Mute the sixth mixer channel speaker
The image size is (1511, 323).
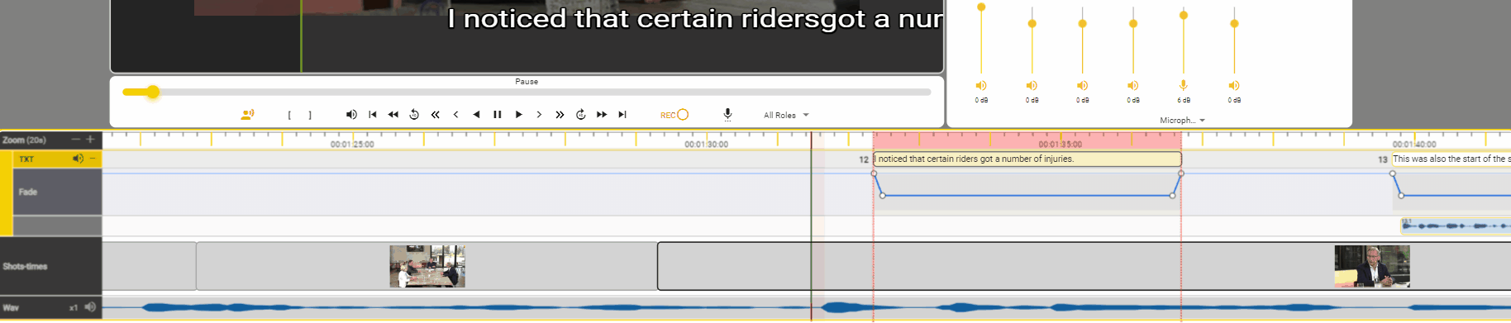click(x=1234, y=86)
